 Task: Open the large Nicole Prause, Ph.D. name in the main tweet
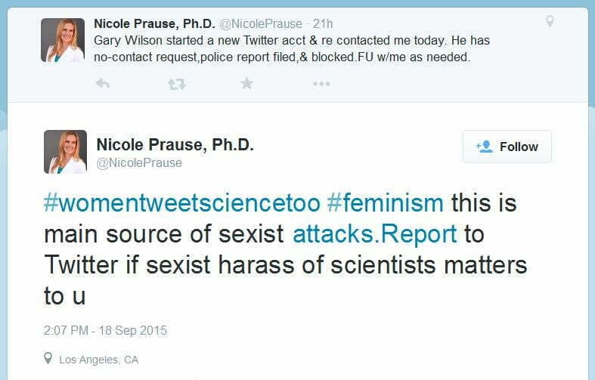coord(175,144)
